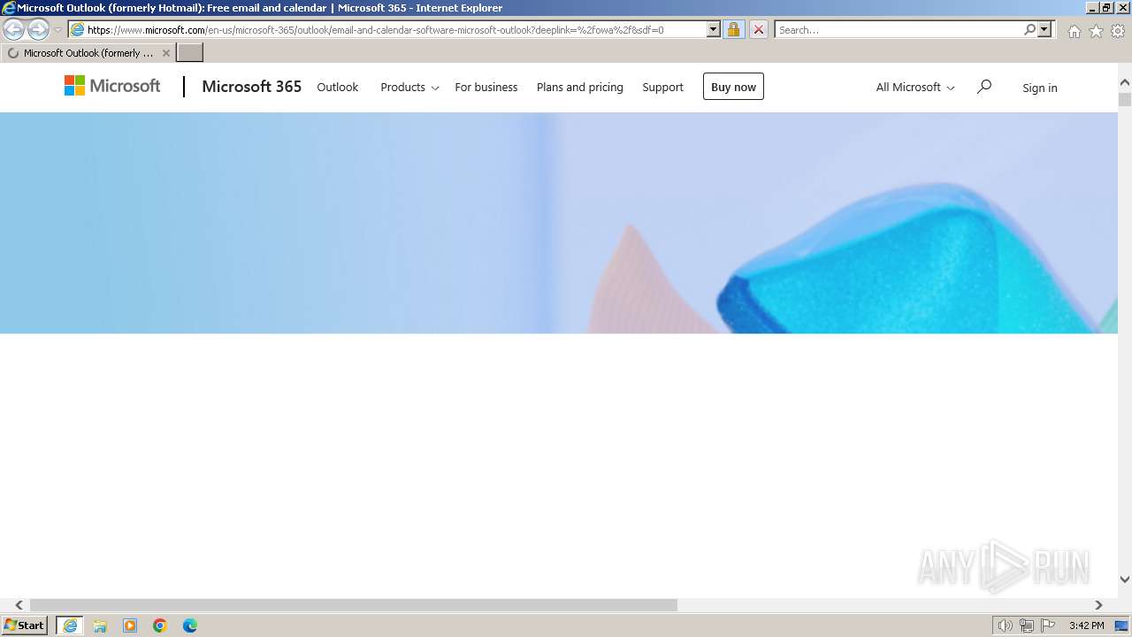
Task: Click the volume speaker tray icon
Action: (1005, 625)
